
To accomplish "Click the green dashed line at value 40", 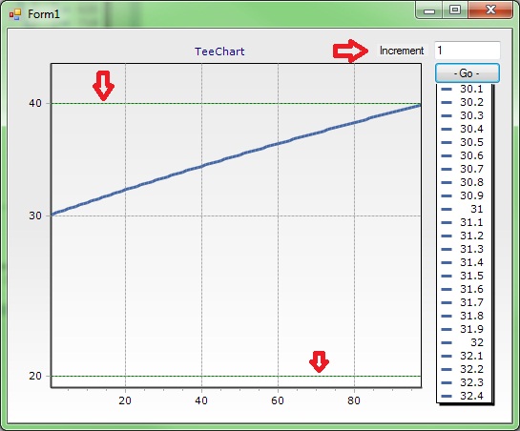I will pos(236,103).
